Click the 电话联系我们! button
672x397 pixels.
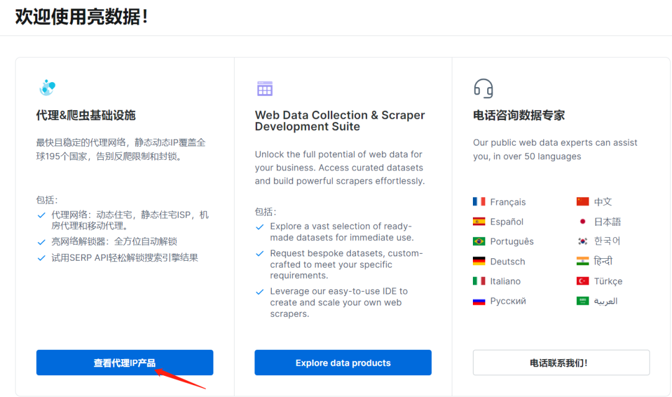click(x=561, y=363)
